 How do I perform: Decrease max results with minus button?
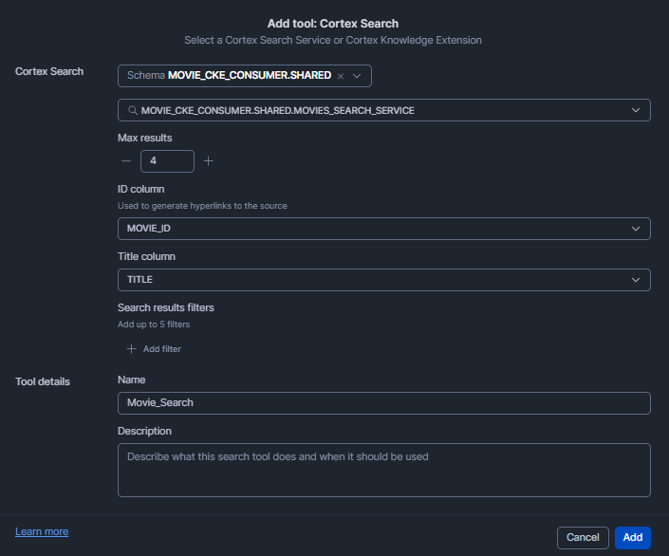[126, 161]
